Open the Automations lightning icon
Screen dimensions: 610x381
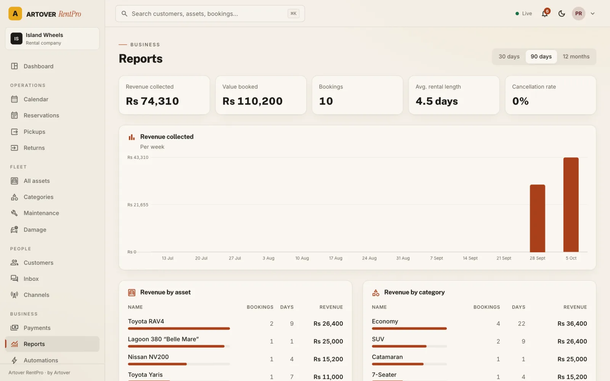pos(14,360)
